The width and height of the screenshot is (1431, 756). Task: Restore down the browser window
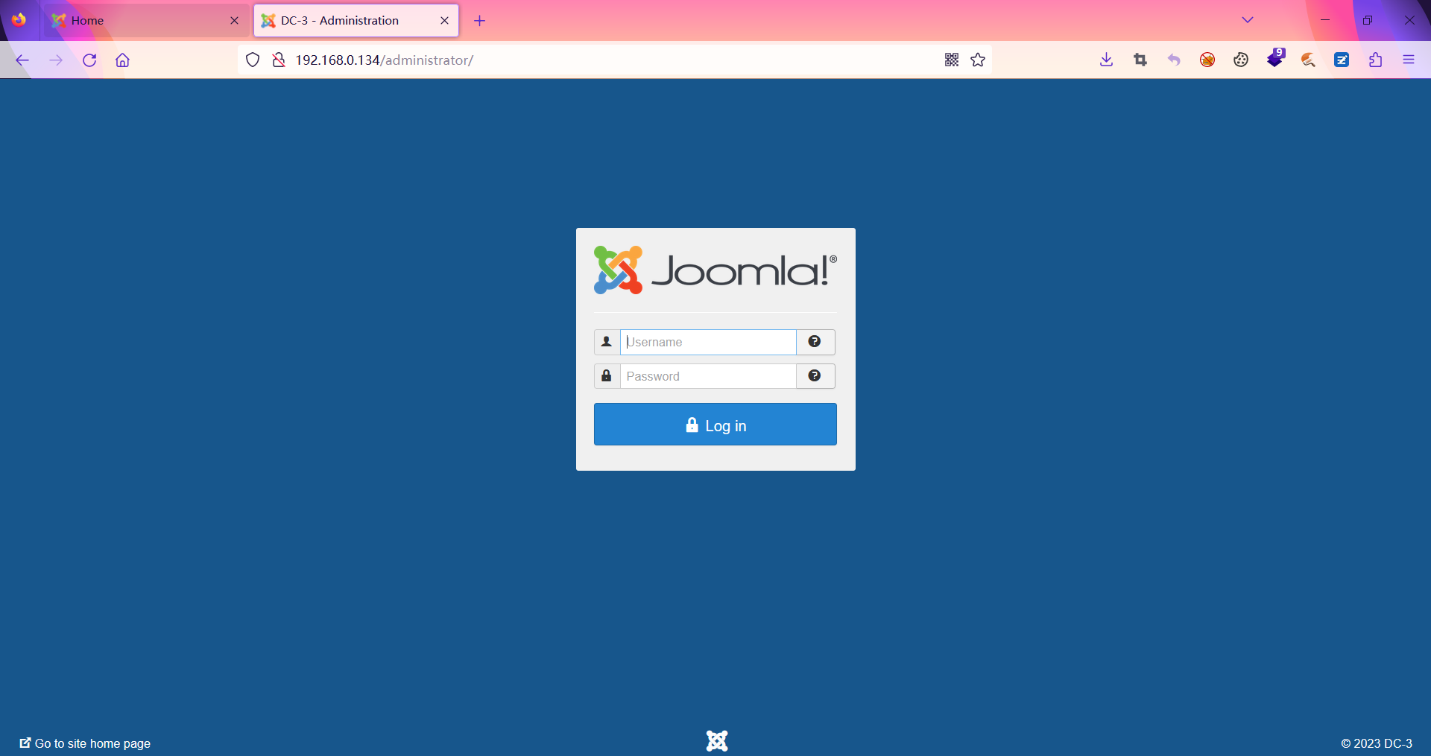click(x=1368, y=20)
